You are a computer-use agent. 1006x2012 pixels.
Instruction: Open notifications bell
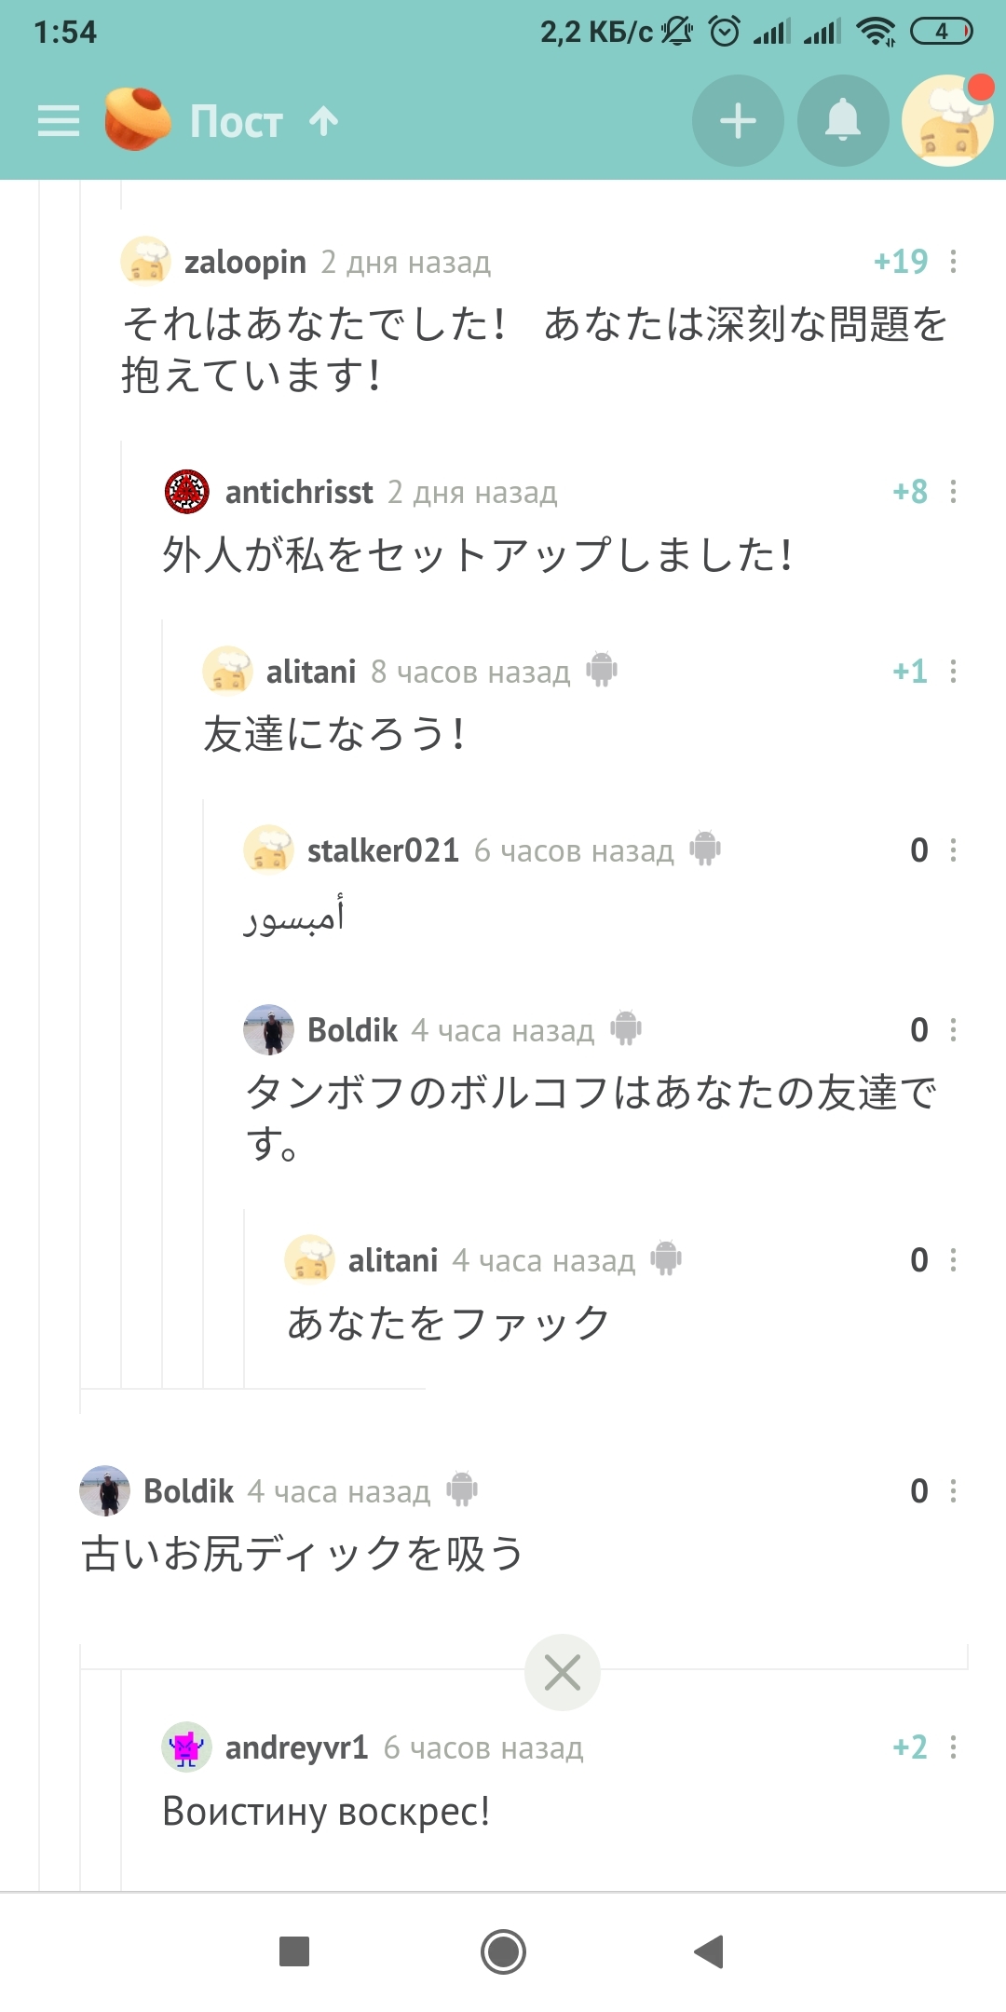pos(843,121)
